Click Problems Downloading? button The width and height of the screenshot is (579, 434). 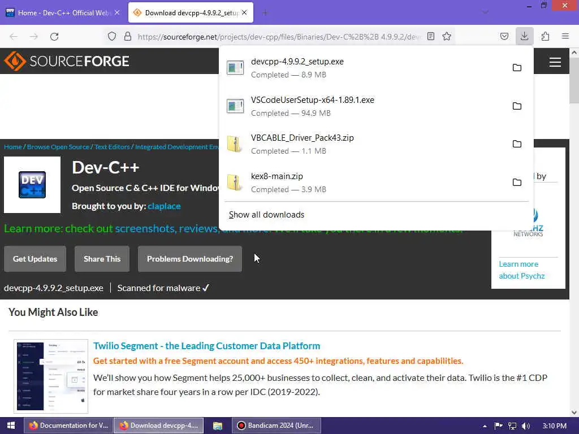click(190, 259)
